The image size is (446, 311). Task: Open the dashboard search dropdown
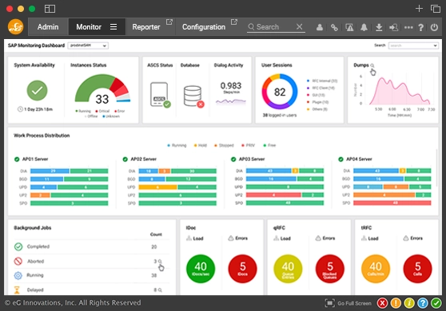click(413, 45)
